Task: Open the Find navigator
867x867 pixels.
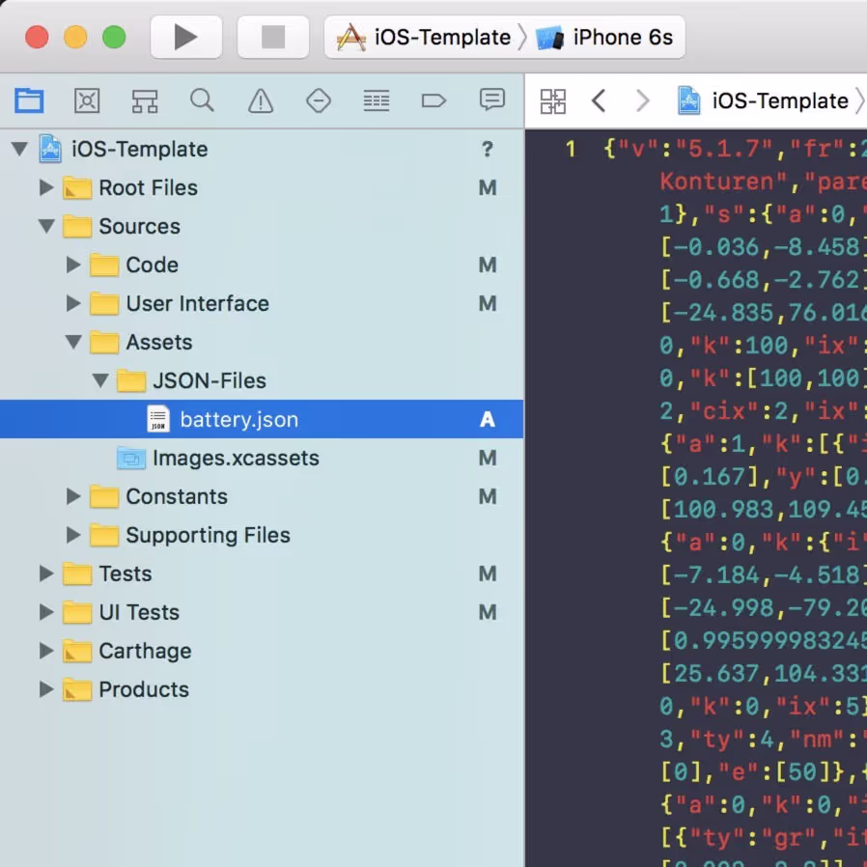Action: click(203, 100)
